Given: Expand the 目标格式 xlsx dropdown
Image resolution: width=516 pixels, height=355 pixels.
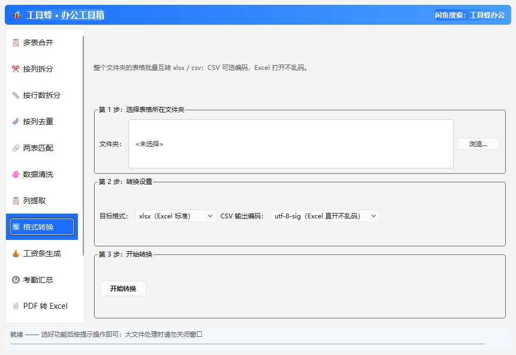Looking at the screenshot, I should coord(176,216).
